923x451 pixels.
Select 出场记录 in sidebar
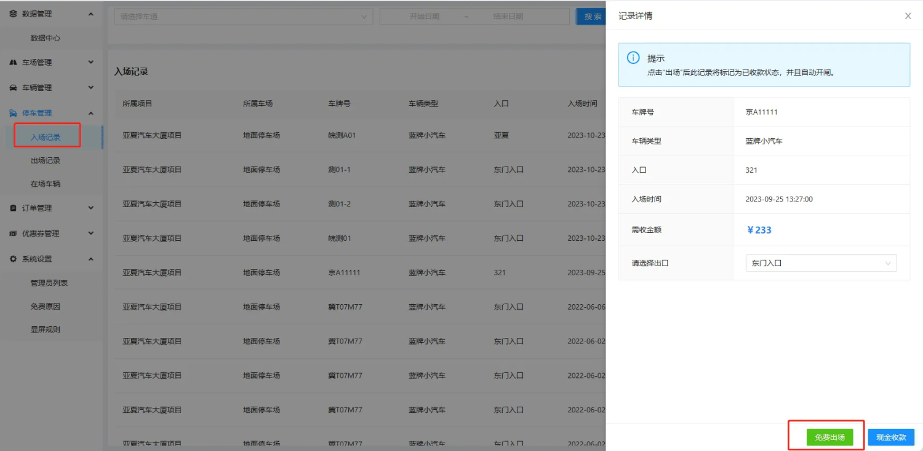coord(46,160)
